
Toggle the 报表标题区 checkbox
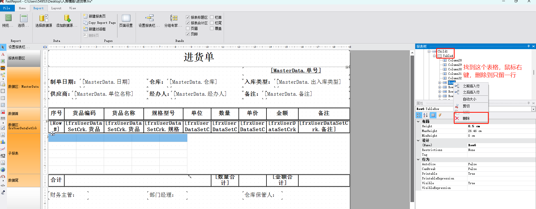coord(188,17)
